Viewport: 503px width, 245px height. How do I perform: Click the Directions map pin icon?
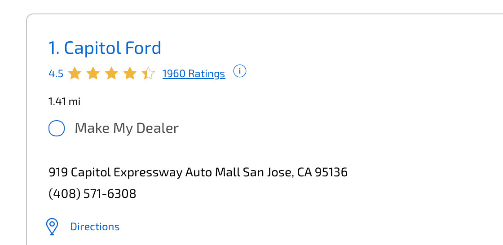[x=53, y=227]
